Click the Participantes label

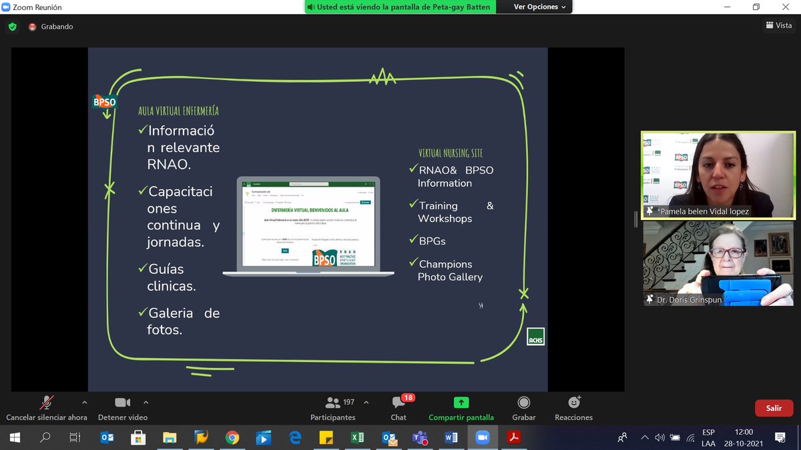coord(333,417)
